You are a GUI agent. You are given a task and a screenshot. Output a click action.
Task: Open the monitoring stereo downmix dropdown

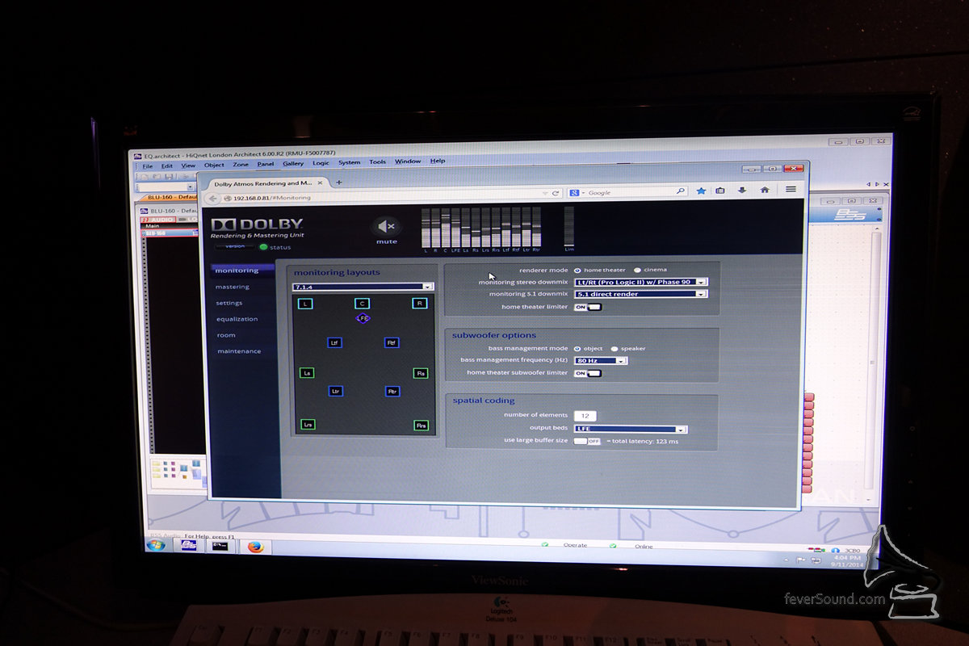point(641,282)
